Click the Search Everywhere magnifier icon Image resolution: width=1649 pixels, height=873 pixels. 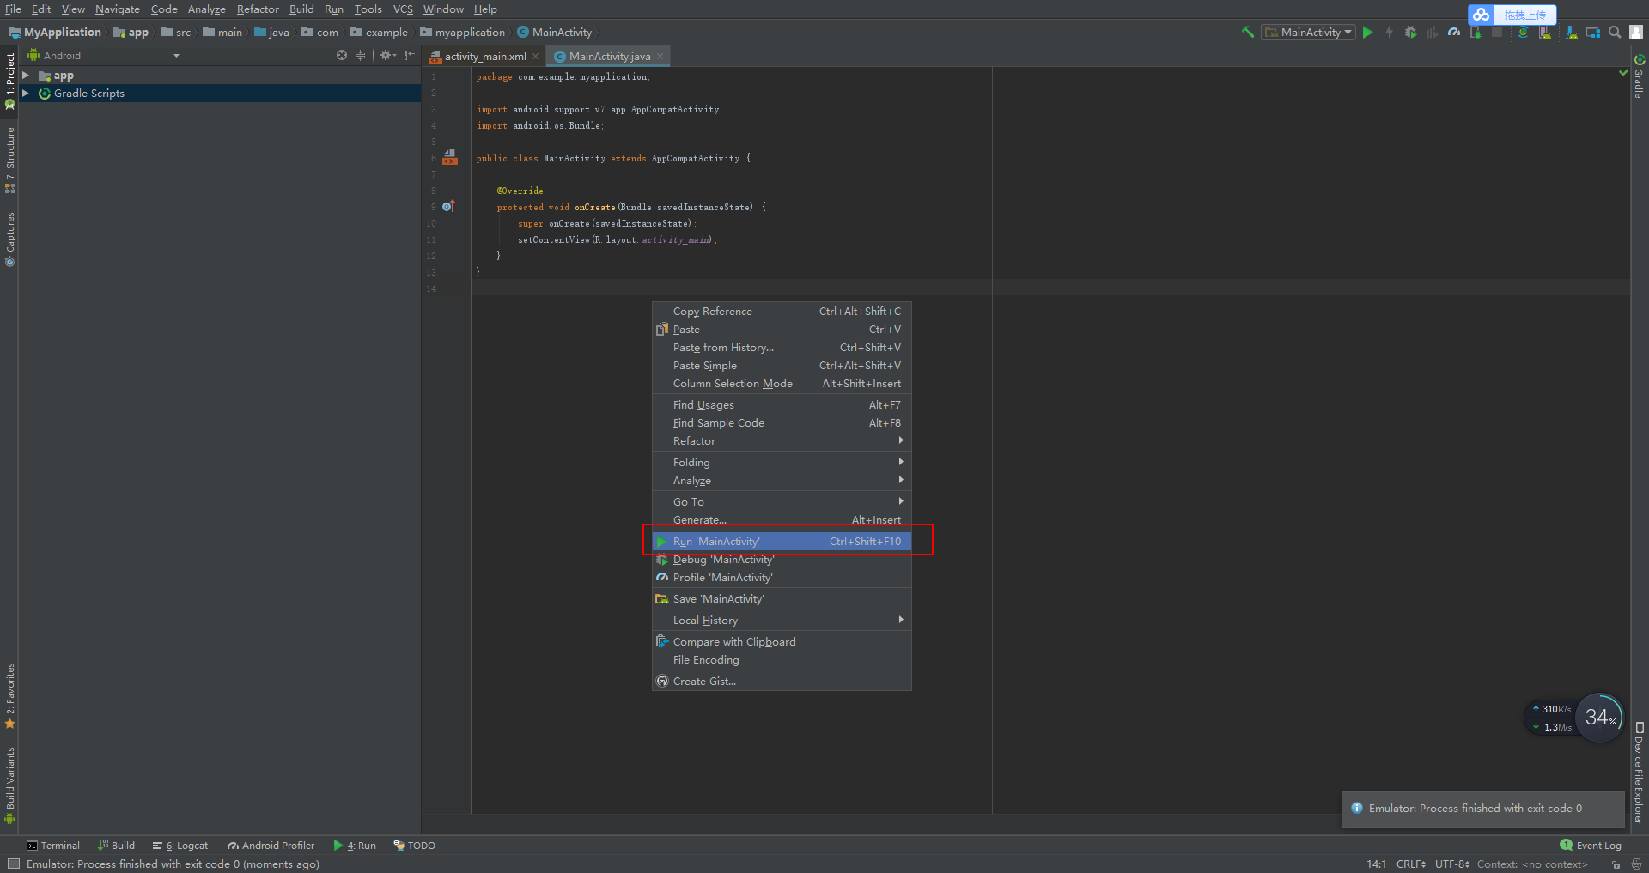coord(1615,32)
